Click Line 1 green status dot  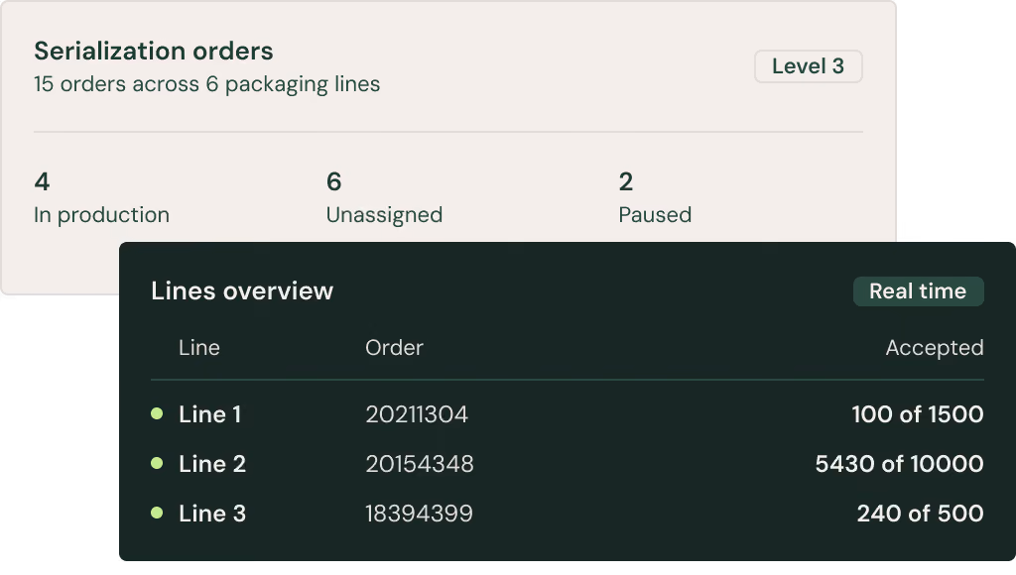click(157, 413)
